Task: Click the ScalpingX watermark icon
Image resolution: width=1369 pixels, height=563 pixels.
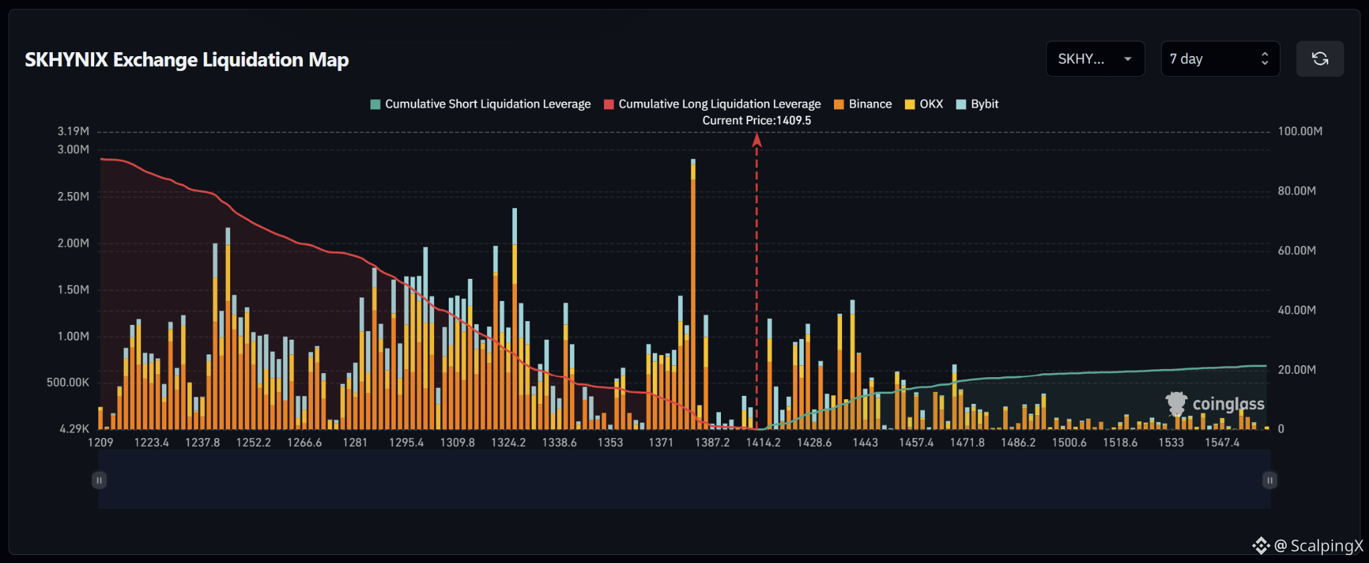Action: (1261, 546)
